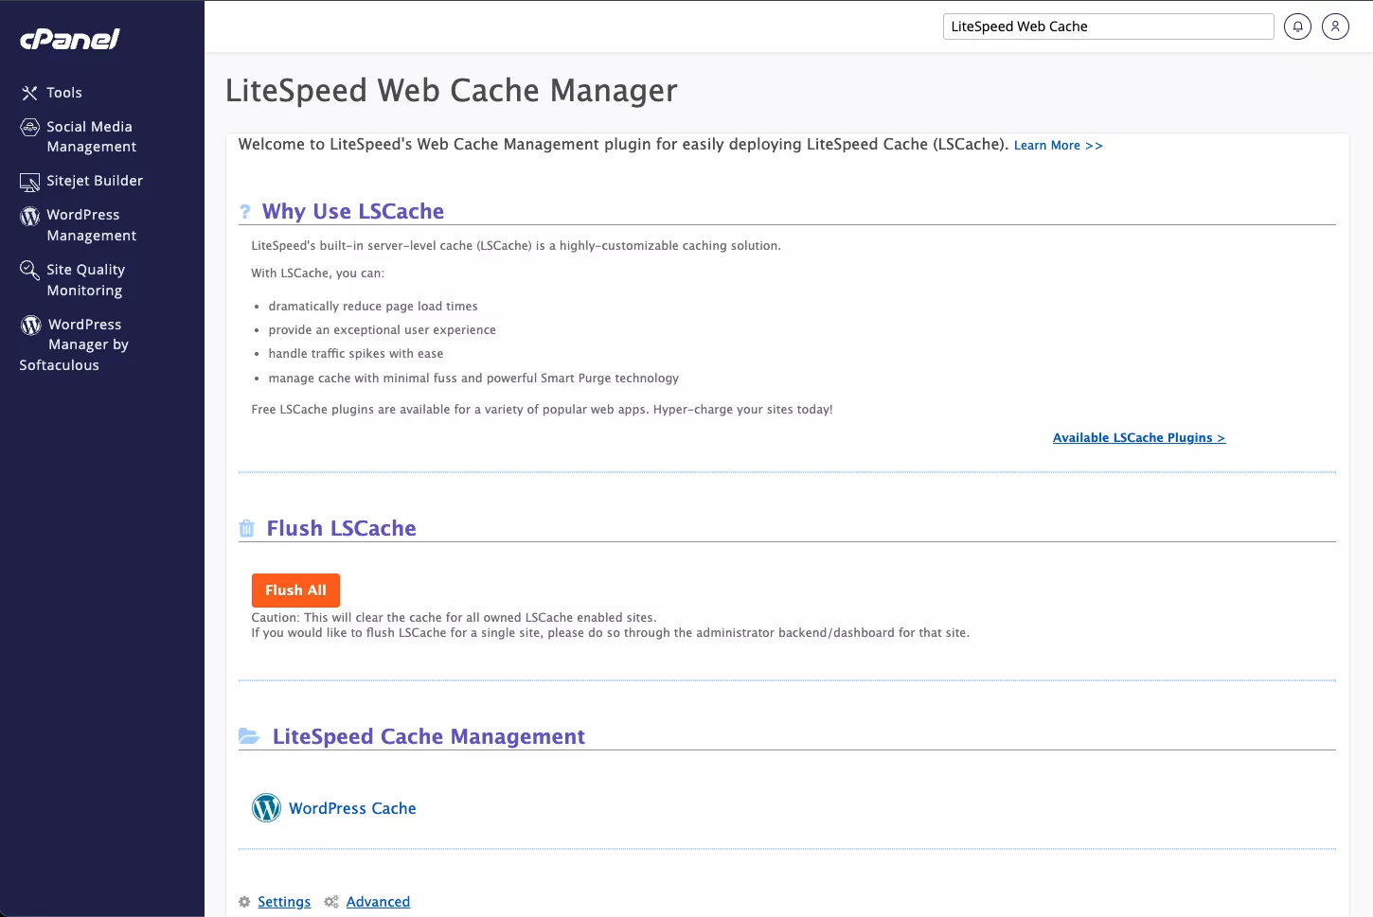Click the gear icon before Settings
Image resolution: width=1373 pixels, height=917 pixels.
[x=244, y=901]
